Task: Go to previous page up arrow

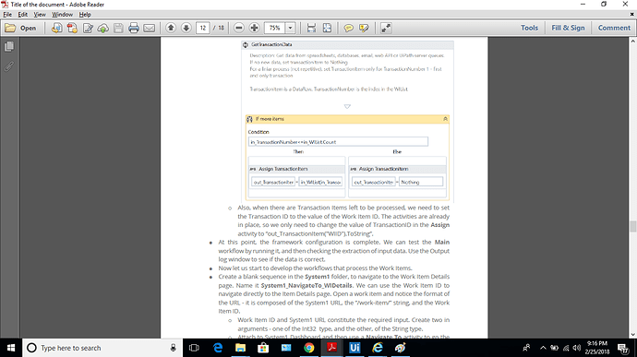Action: (x=171, y=28)
